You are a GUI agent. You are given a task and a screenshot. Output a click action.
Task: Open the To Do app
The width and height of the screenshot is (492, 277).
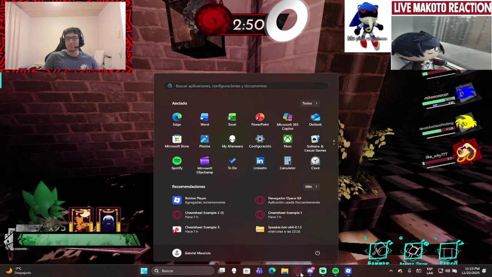coord(232,163)
